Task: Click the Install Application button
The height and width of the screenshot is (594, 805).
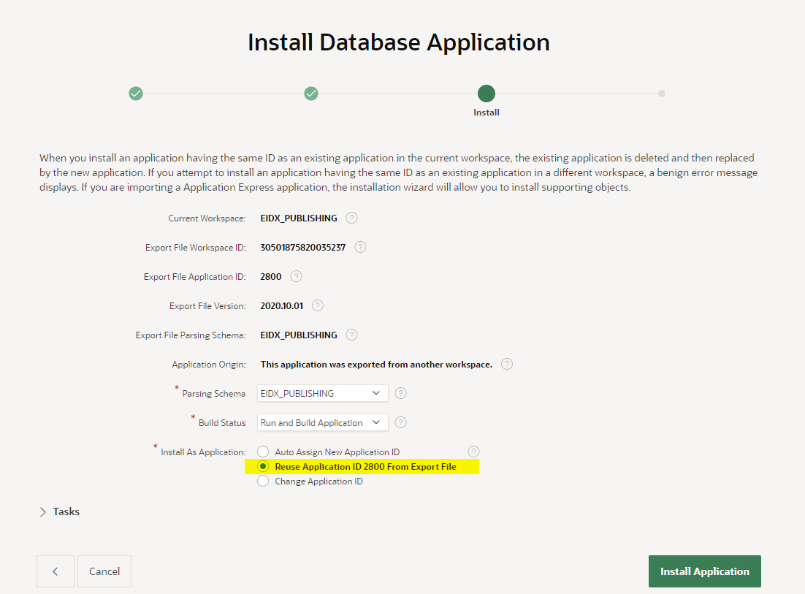Action: tap(704, 571)
